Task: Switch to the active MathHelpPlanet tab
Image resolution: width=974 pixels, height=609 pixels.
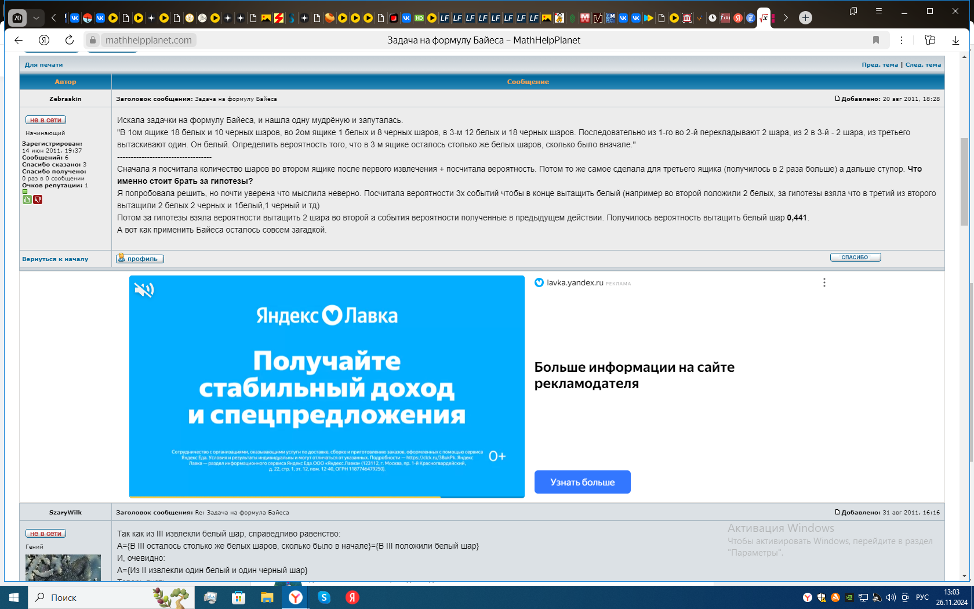Action: point(764,18)
